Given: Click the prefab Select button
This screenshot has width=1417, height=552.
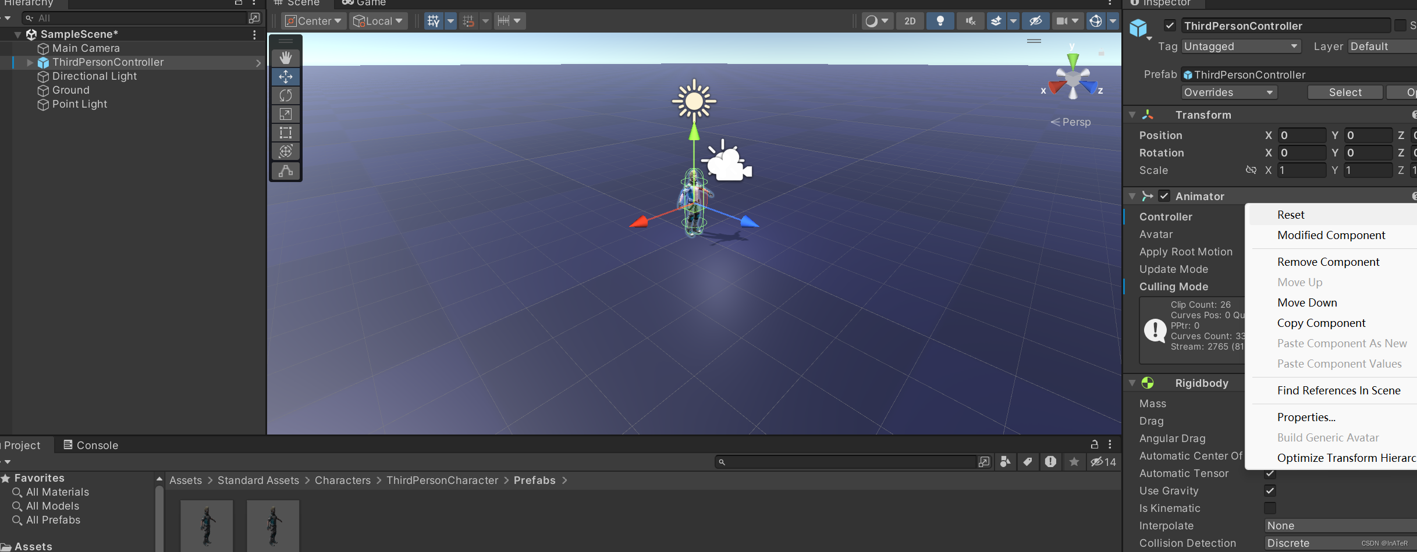Looking at the screenshot, I should pos(1345,92).
